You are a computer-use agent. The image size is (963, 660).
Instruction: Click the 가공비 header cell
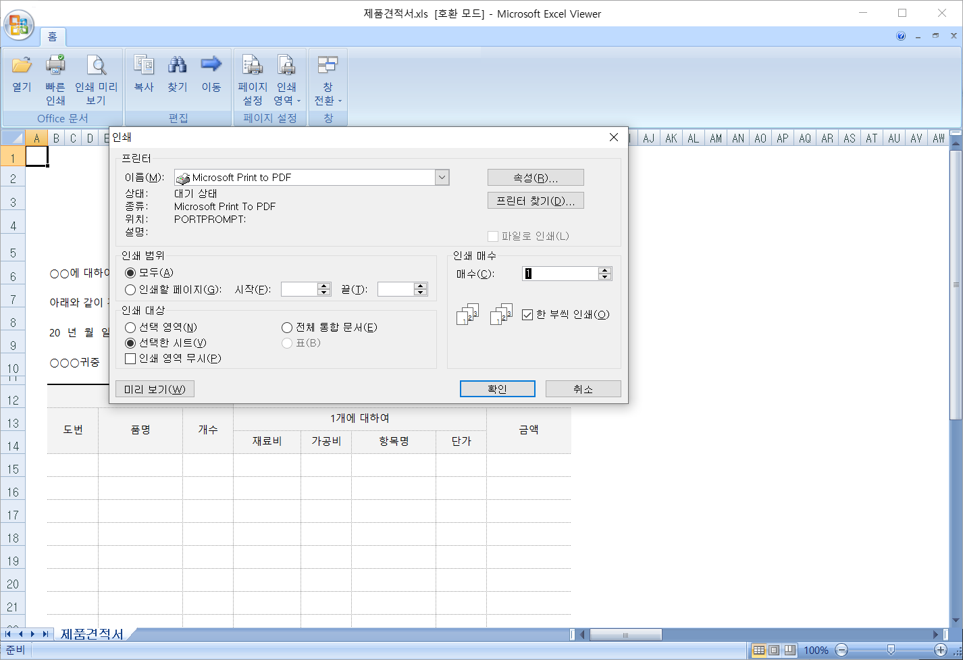pos(326,441)
